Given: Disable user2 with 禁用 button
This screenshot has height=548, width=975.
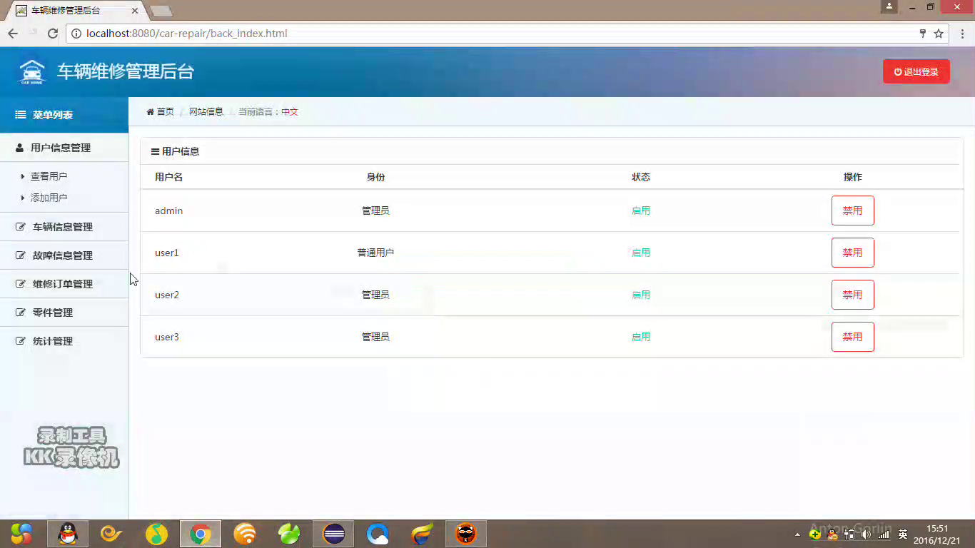Looking at the screenshot, I should tap(853, 295).
